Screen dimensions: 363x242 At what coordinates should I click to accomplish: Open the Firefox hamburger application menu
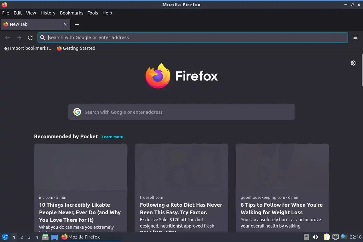click(355, 37)
